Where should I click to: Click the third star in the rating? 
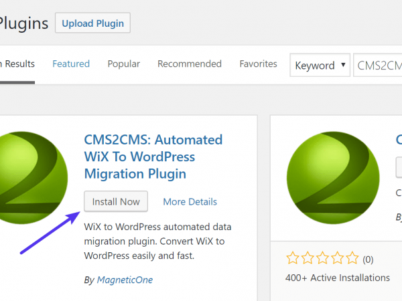[x=322, y=259]
